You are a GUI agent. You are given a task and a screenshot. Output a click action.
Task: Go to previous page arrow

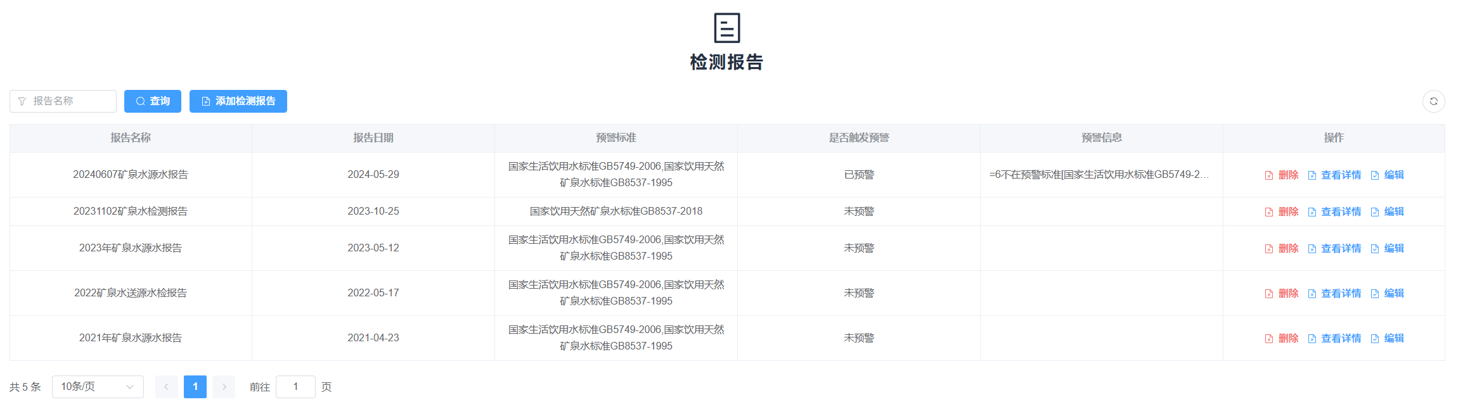pos(166,387)
